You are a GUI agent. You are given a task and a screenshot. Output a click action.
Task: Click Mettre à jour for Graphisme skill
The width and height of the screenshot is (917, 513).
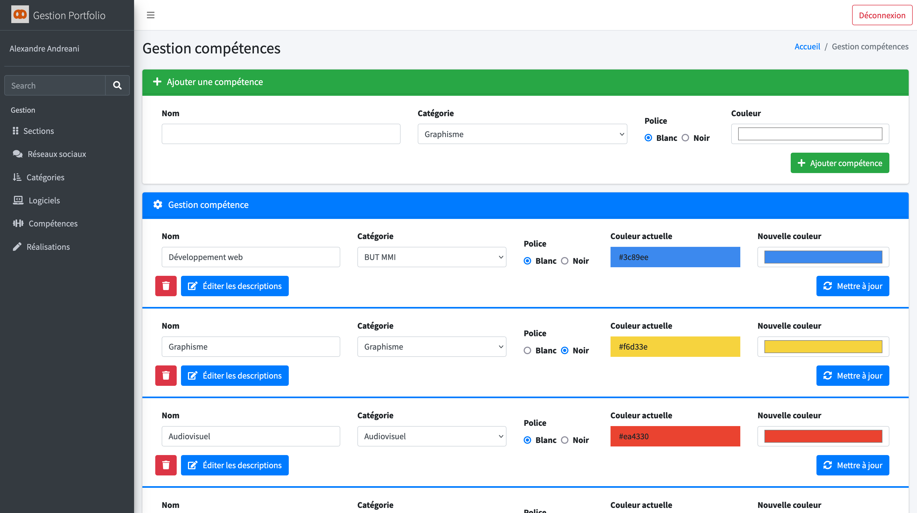click(853, 375)
